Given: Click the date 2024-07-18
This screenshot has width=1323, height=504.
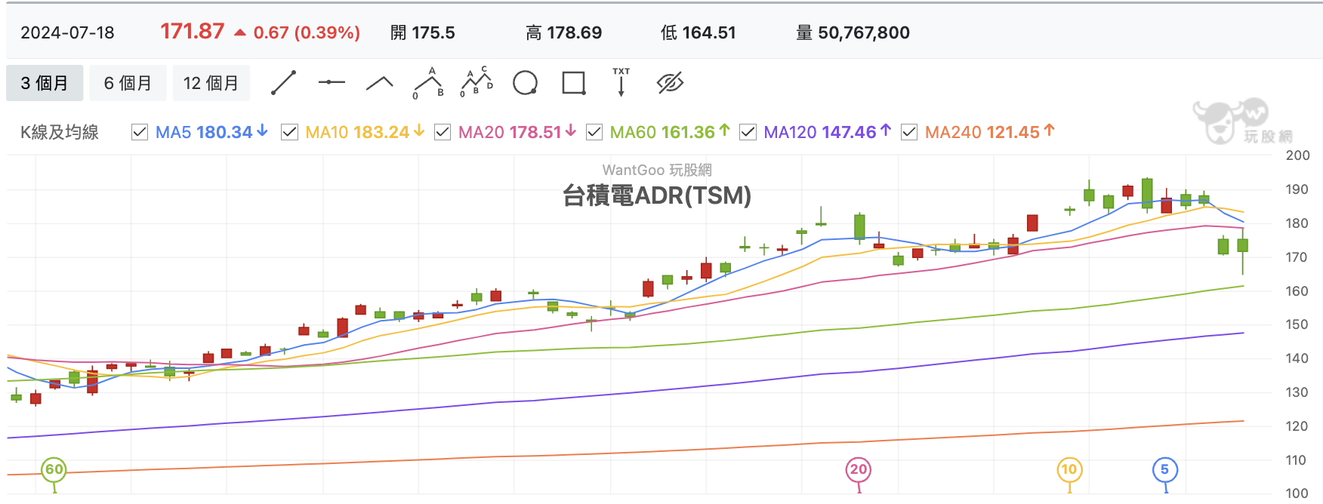Looking at the screenshot, I should (x=67, y=32).
